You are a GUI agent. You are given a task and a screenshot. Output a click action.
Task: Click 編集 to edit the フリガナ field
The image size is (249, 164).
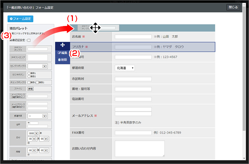pos(63,53)
